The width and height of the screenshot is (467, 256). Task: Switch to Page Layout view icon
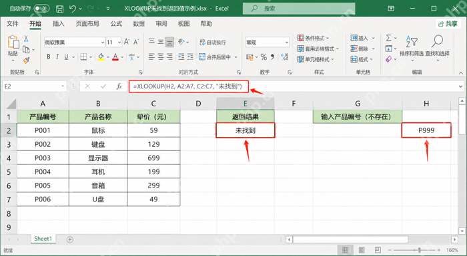362,250
